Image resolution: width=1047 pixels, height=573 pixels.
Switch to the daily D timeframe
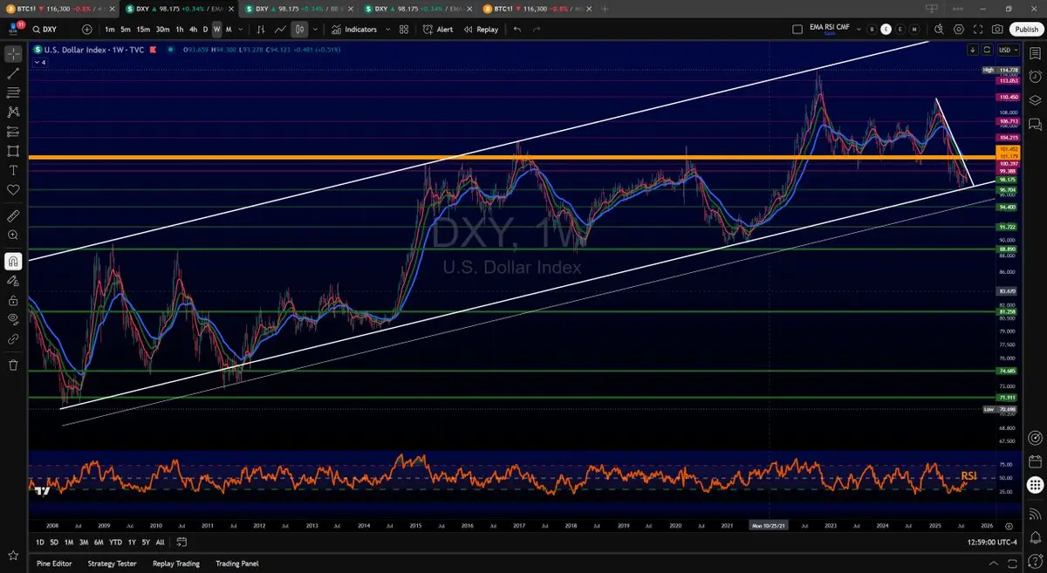(x=206, y=29)
